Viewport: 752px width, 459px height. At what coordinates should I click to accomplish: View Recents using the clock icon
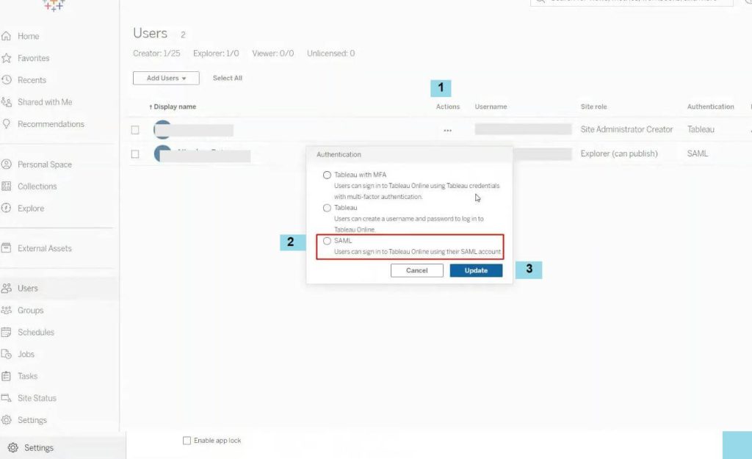31,79
